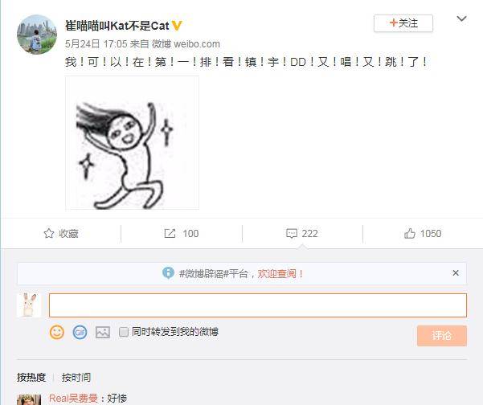Enable 同时转发到我的微博 checkbox

tap(124, 332)
